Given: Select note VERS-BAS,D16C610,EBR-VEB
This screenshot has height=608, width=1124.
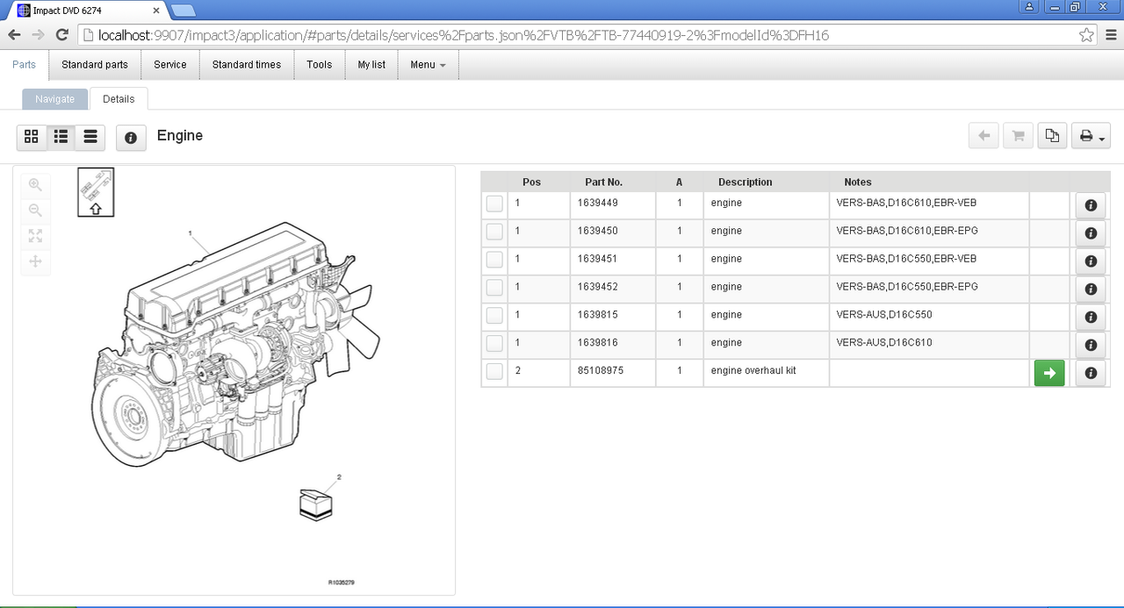Looking at the screenshot, I should (x=907, y=203).
